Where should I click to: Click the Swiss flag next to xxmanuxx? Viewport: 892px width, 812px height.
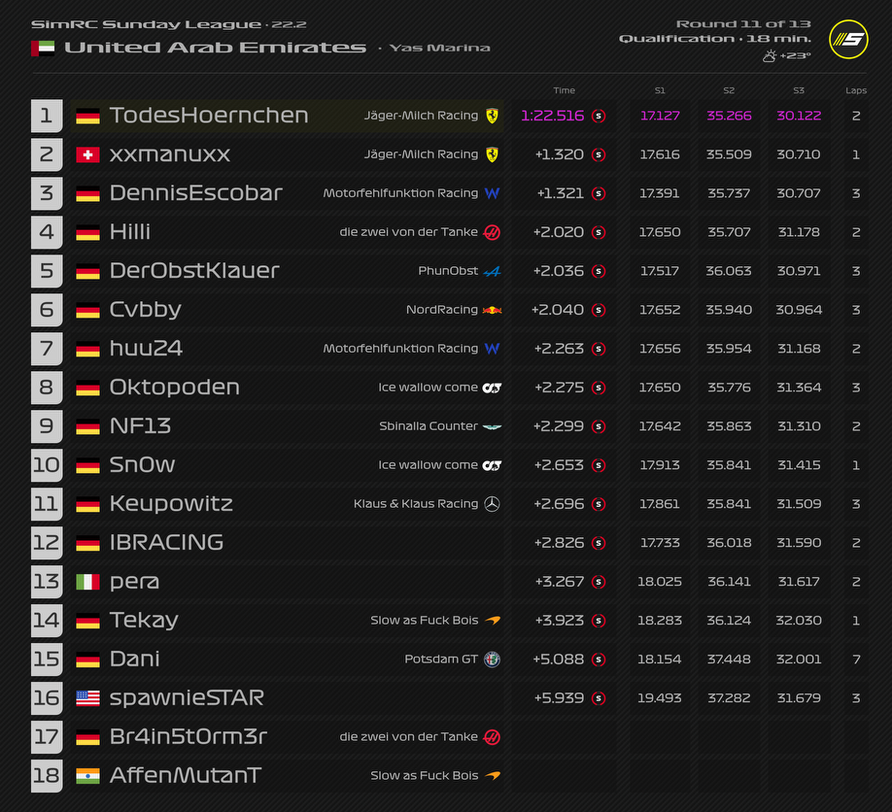[87, 154]
